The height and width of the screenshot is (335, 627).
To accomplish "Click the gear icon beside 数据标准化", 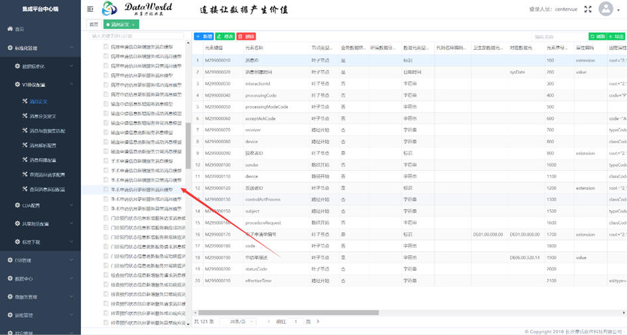I will [17, 66].
